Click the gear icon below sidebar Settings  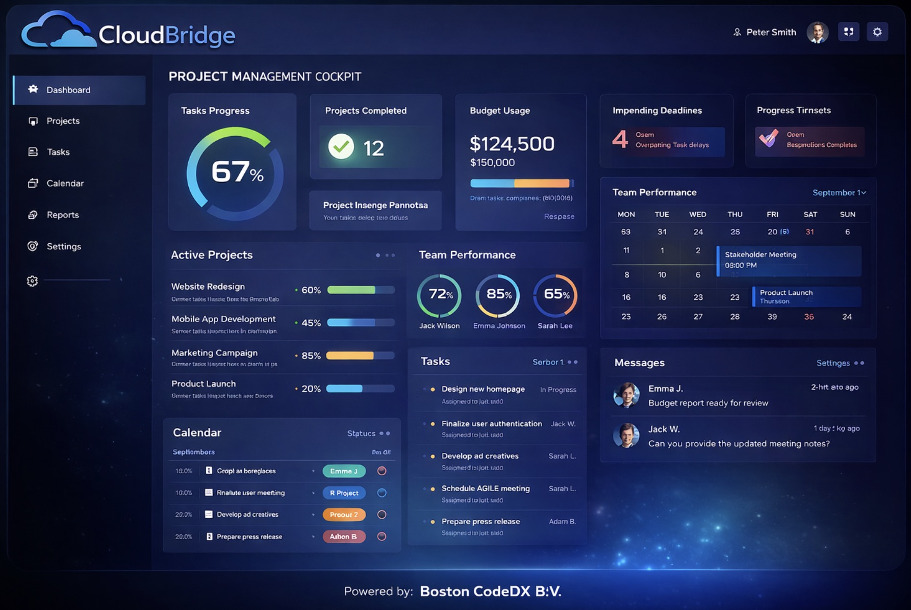tap(32, 281)
